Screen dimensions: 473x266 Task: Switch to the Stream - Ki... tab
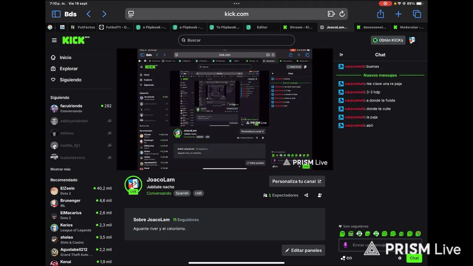(x=299, y=27)
